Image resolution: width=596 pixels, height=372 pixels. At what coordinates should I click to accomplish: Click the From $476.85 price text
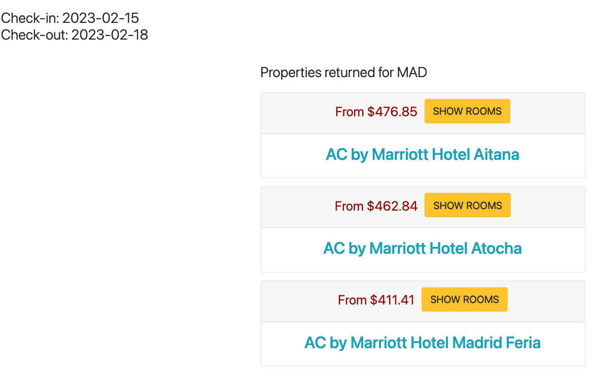tap(376, 112)
